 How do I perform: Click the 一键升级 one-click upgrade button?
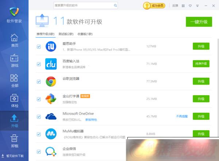pyautogui.click(x=199, y=22)
